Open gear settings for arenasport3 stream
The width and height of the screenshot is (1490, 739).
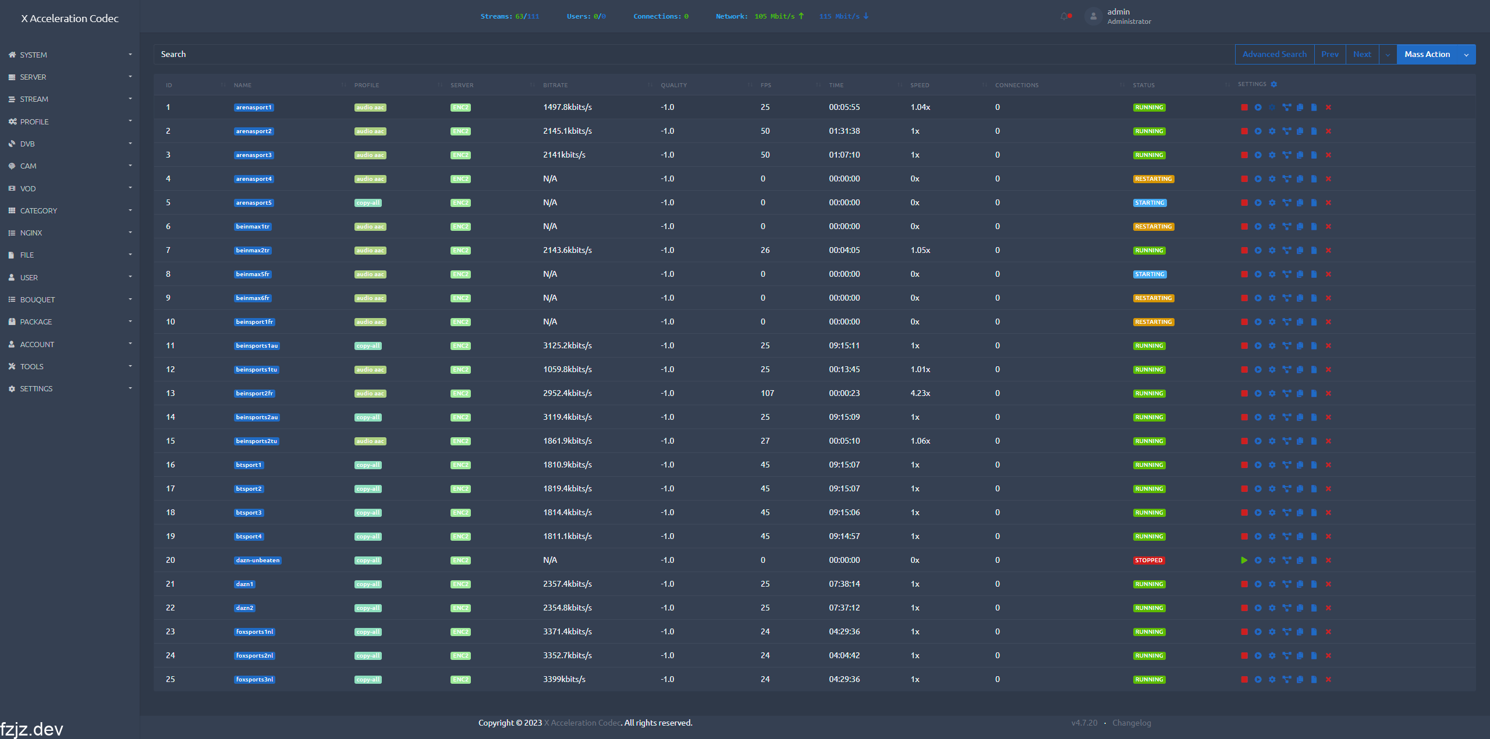point(1272,155)
